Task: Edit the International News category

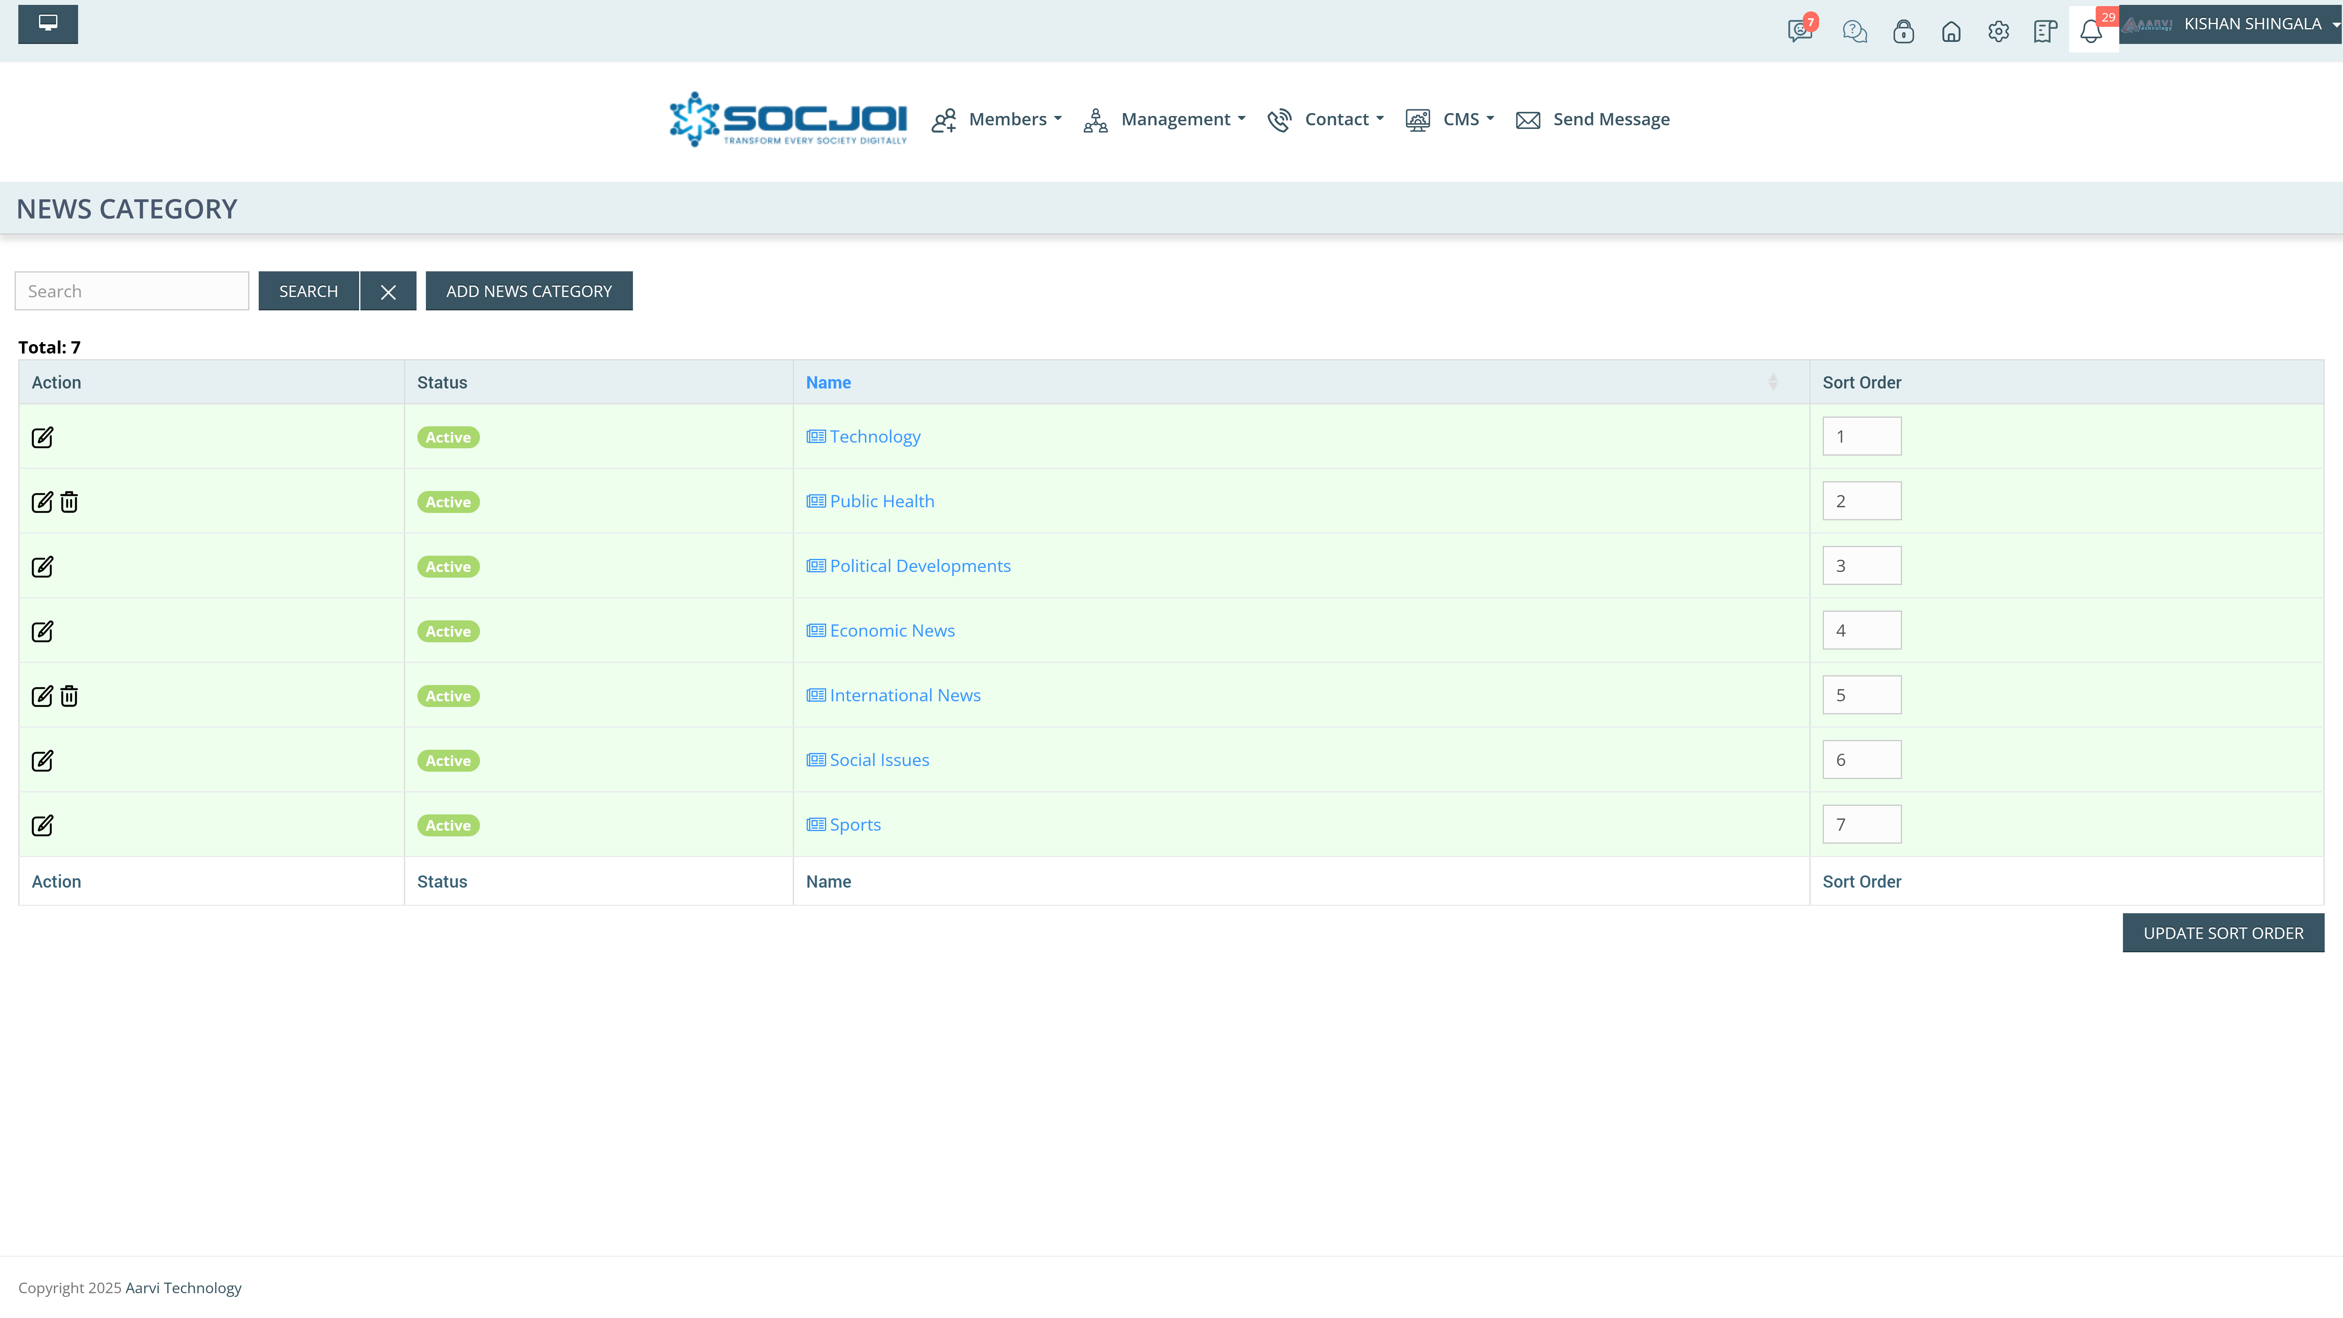Action: pyautogui.click(x=43, y=696)
